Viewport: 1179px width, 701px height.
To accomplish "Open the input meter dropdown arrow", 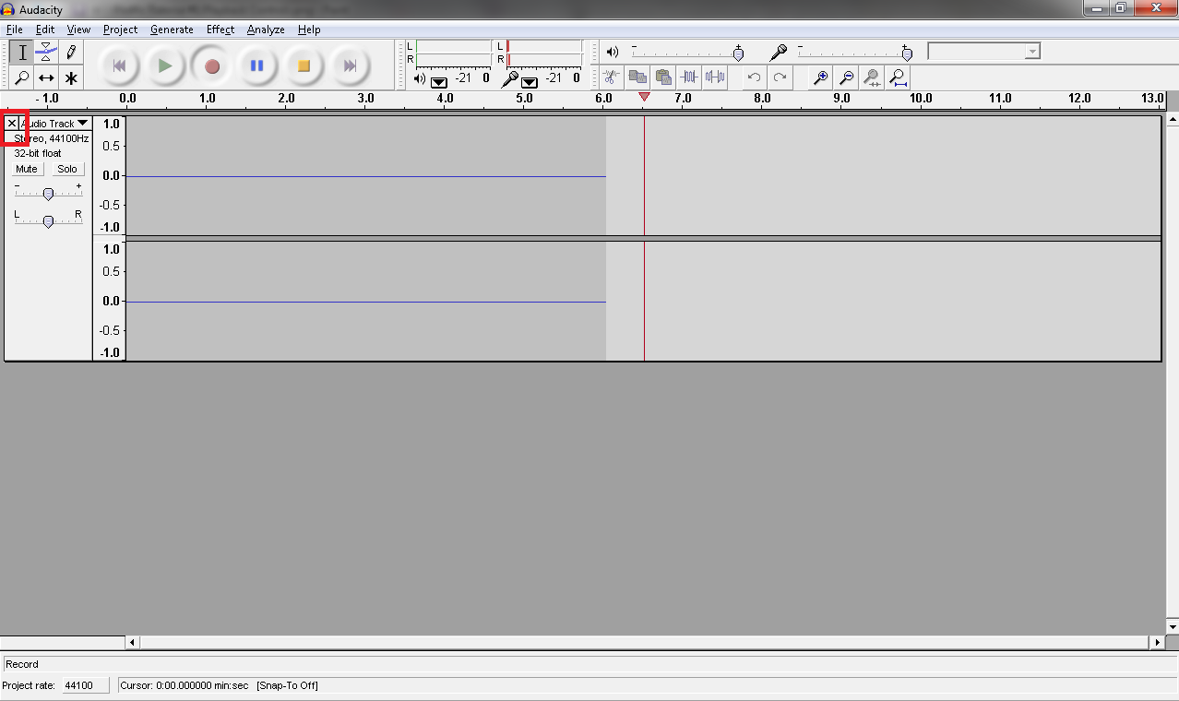I will click(530, 82).
